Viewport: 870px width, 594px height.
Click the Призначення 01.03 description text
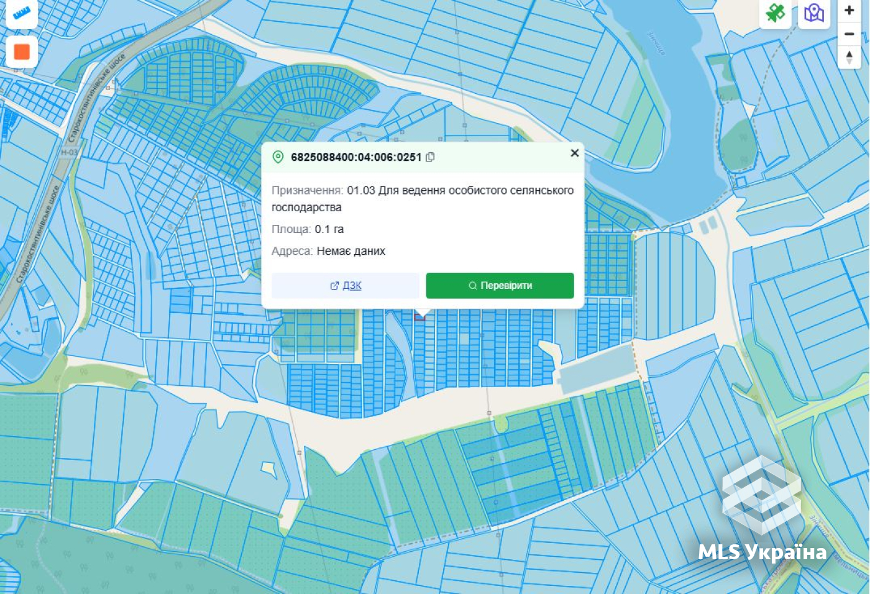423,199
